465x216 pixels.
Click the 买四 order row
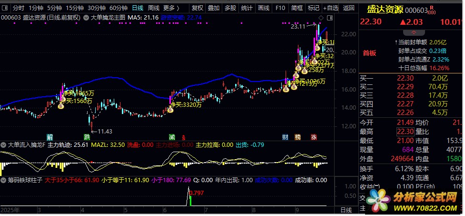(x=411, y=104)
